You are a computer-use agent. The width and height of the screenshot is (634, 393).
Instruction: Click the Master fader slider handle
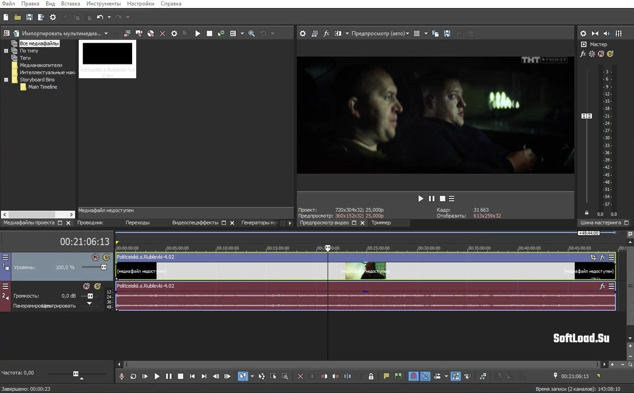click(x=586, y=116)
